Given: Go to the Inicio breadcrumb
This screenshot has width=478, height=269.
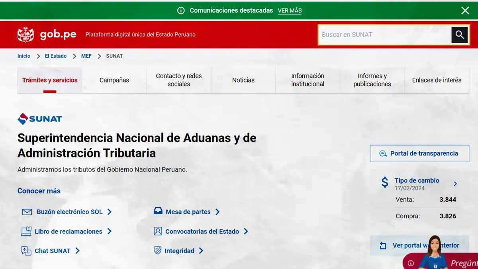Looking at the screenshot, I should (x=24, y=56).
